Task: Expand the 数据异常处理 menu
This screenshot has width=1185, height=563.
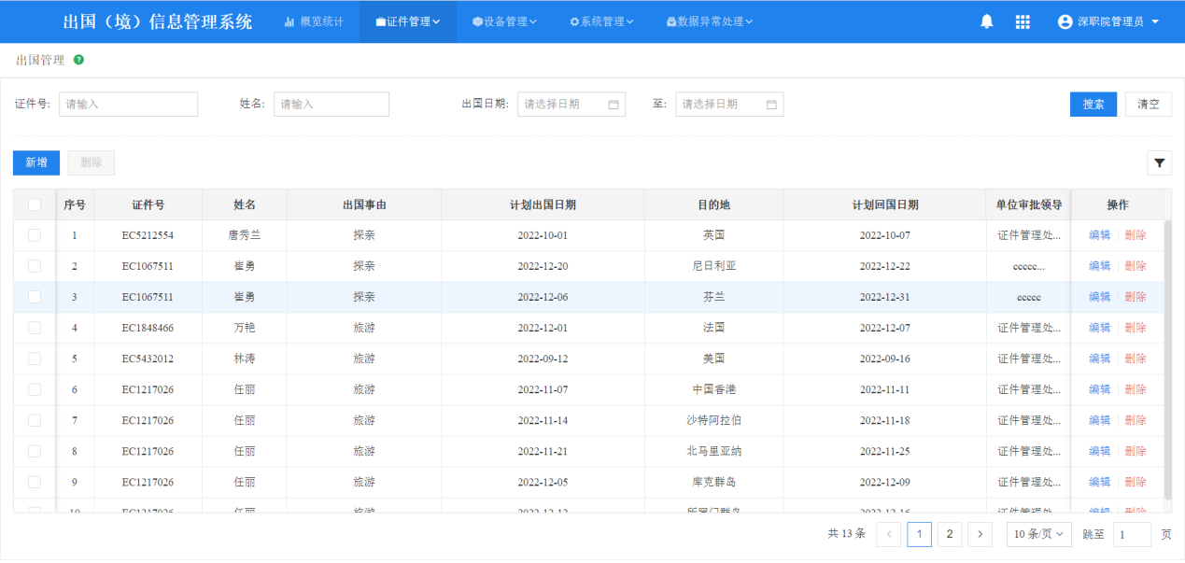Action: [x=710, y=21]
